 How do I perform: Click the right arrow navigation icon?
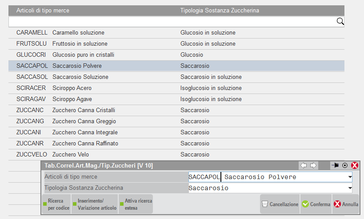click(x=313, y=165)
